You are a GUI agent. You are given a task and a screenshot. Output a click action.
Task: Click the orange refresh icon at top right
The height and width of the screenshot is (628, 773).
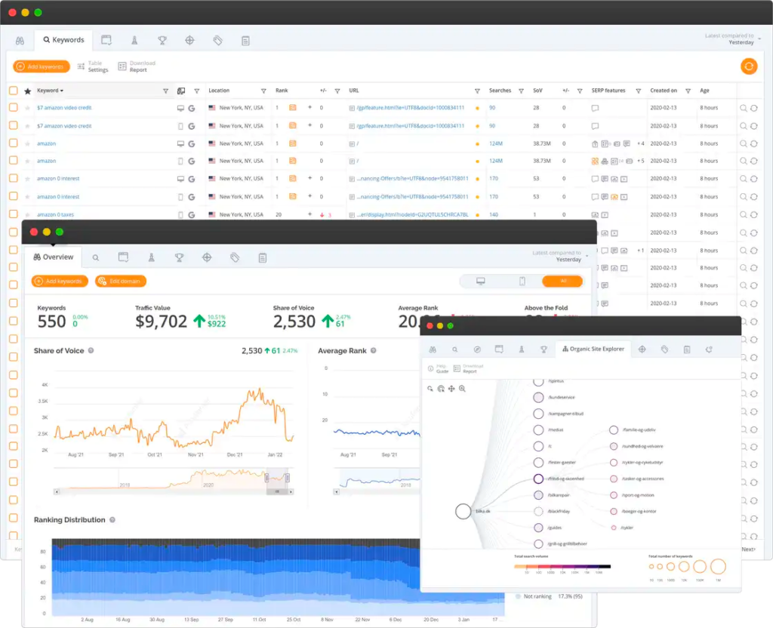(748, 66)
